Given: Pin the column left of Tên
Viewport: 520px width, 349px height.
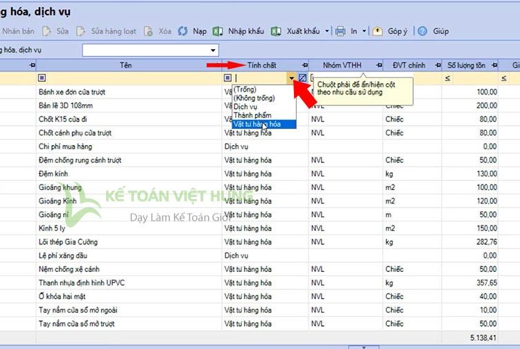Looking at the screenshot, I should (32, 65).
